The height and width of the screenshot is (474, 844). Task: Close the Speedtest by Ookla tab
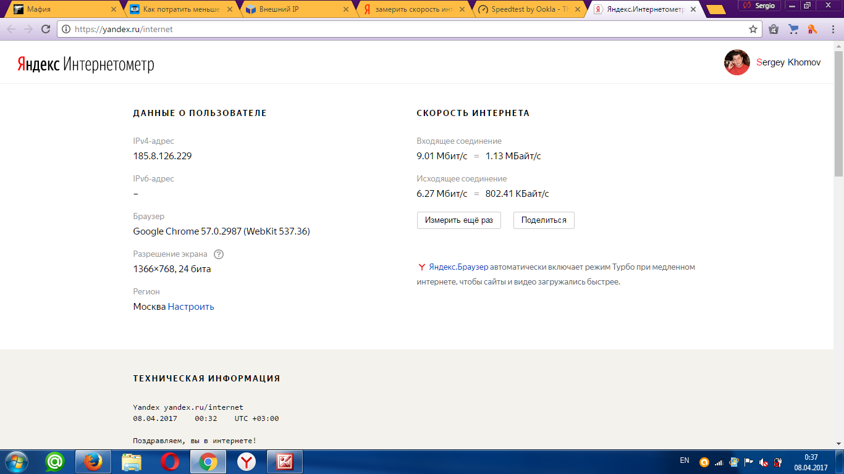tap(576, 9)
